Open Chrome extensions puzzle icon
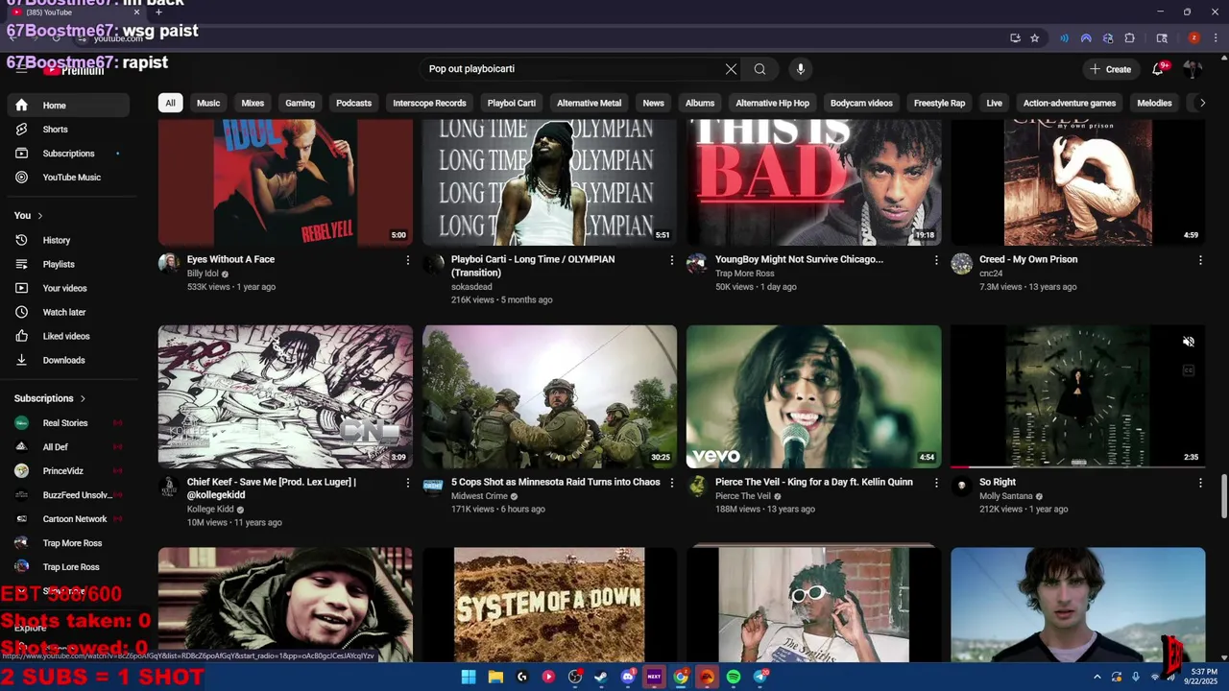The height and width of the screenshot is (691, 1229). [1129, 38]
